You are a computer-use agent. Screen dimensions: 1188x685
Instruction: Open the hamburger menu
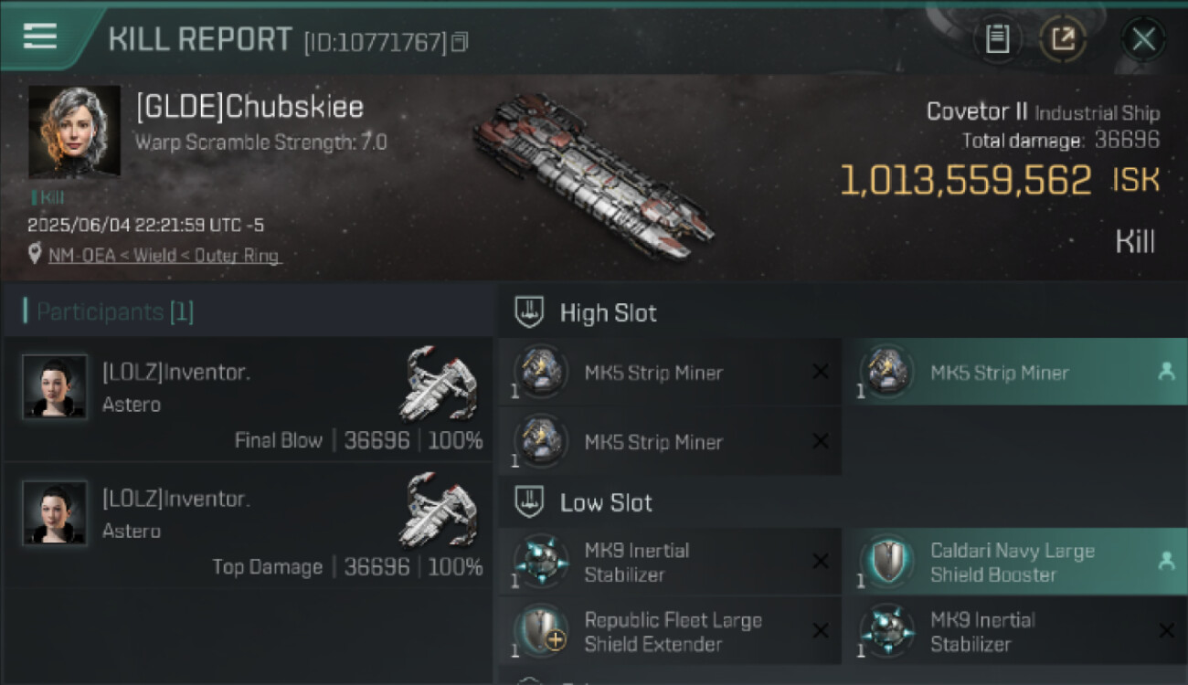tap(40, 37)
